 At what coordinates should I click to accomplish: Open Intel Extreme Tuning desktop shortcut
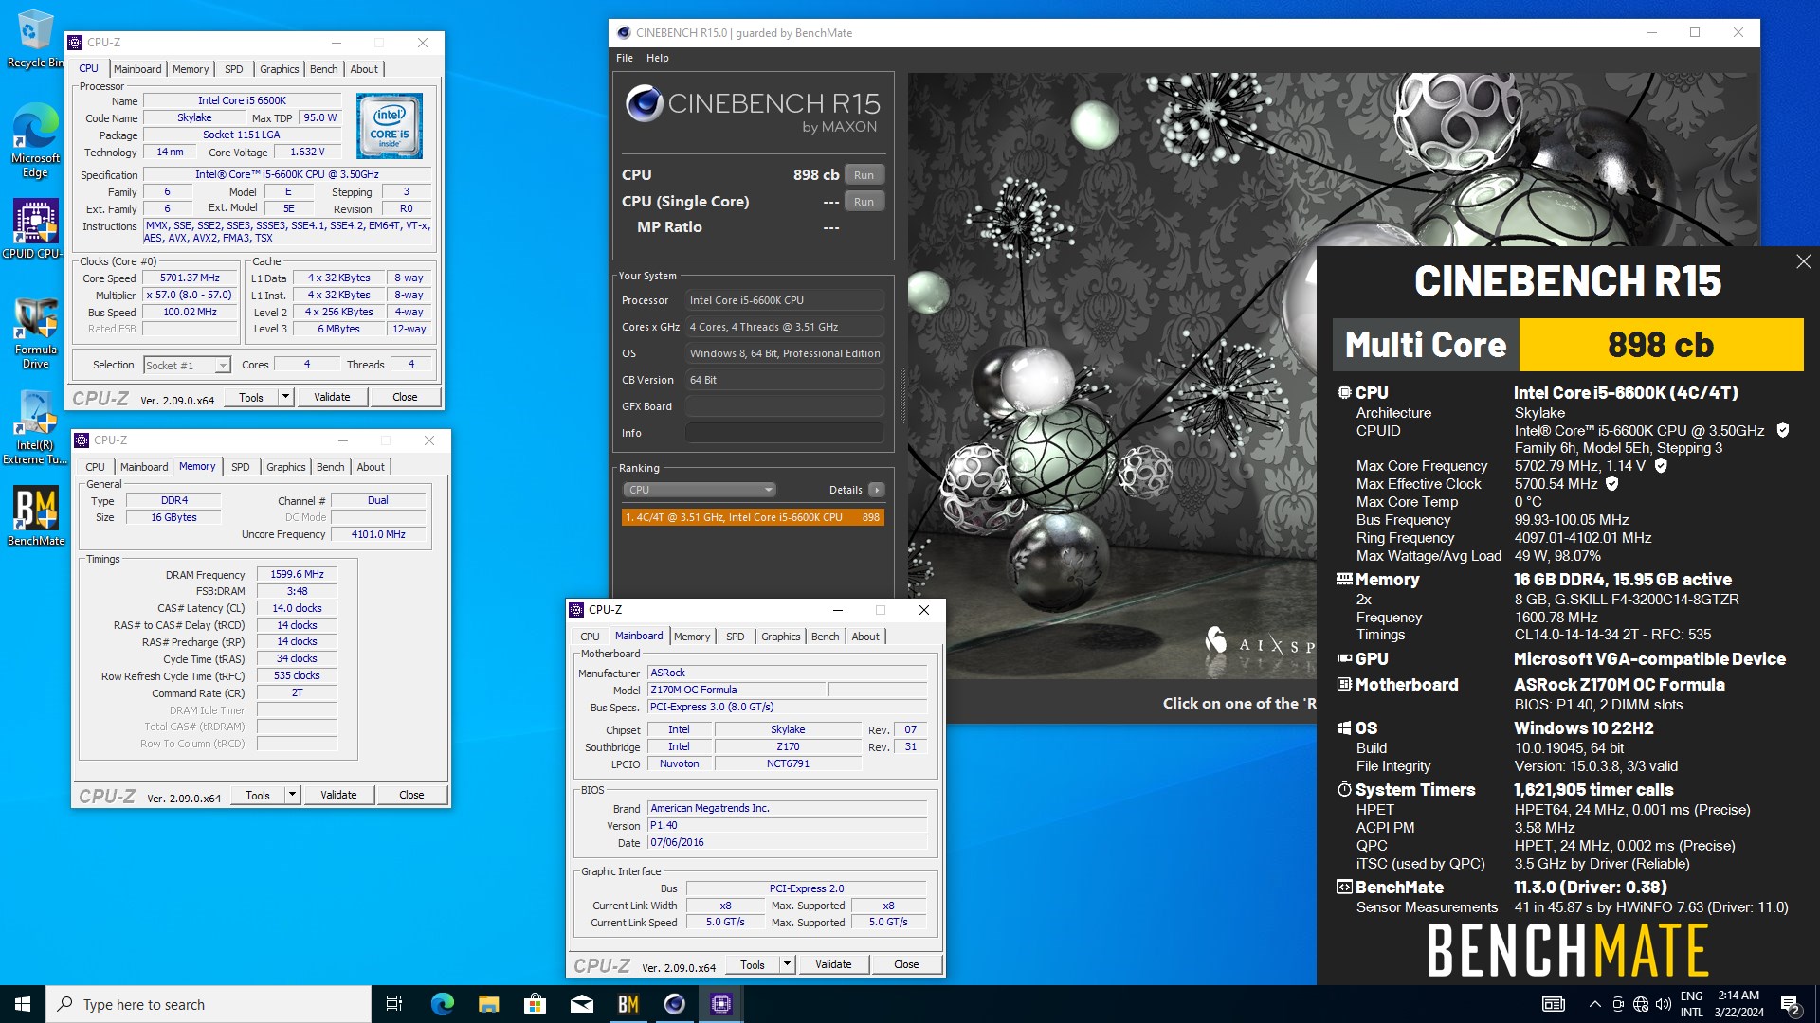click(35, 428)
